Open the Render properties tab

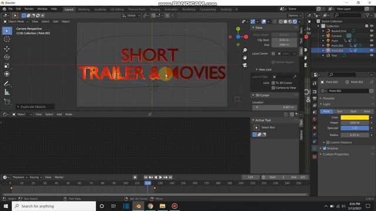[x=315, y=92]
